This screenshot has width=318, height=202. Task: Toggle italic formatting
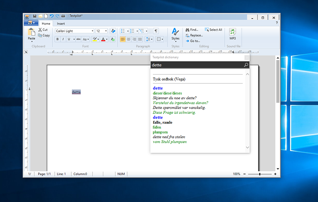[63, 39]
